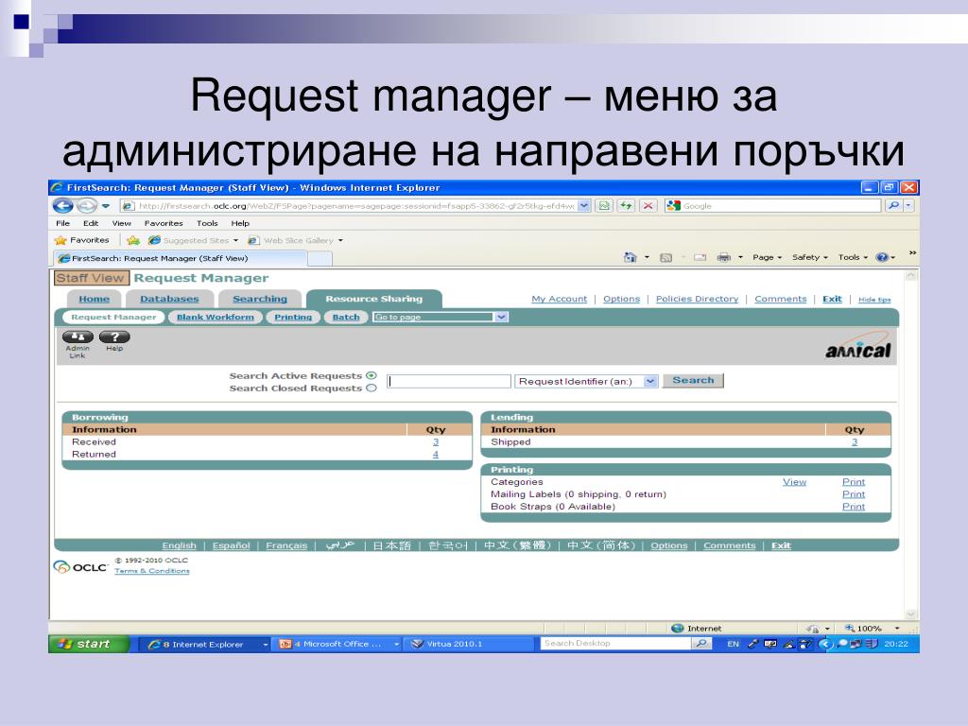968x726 pixels.
Task: Open the Tools command bar dropdown
Action: click(x=853, y=257)
